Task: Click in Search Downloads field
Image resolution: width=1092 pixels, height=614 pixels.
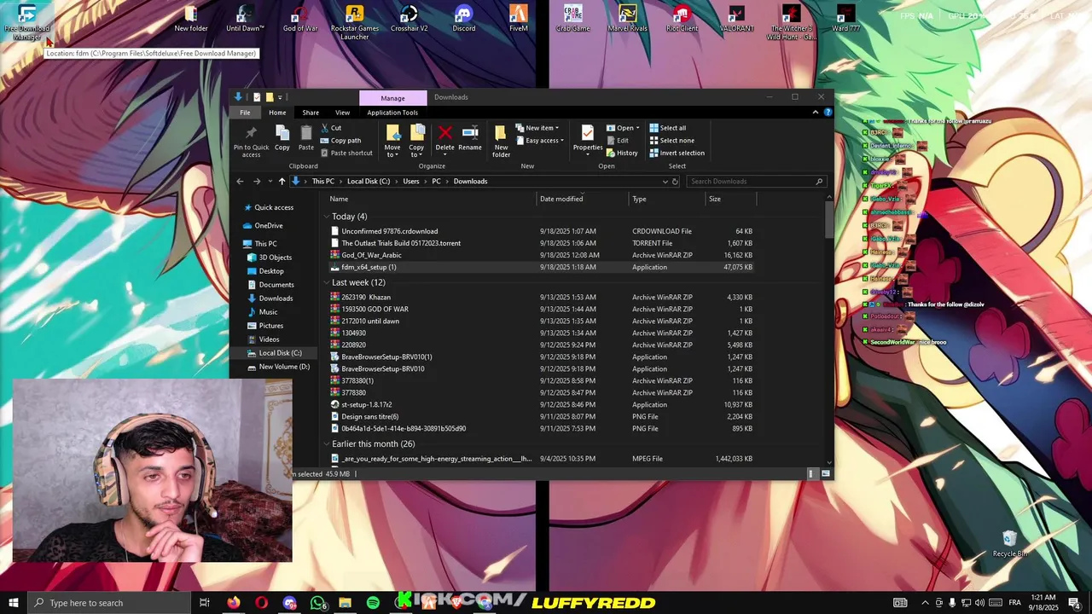Action: pyautogui.click(x=751, y=182)
